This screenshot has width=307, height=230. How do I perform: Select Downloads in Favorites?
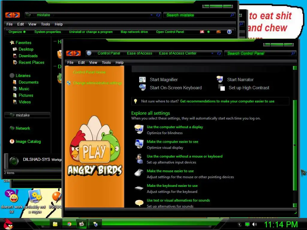pyautogui.click(x=28, y=56)
